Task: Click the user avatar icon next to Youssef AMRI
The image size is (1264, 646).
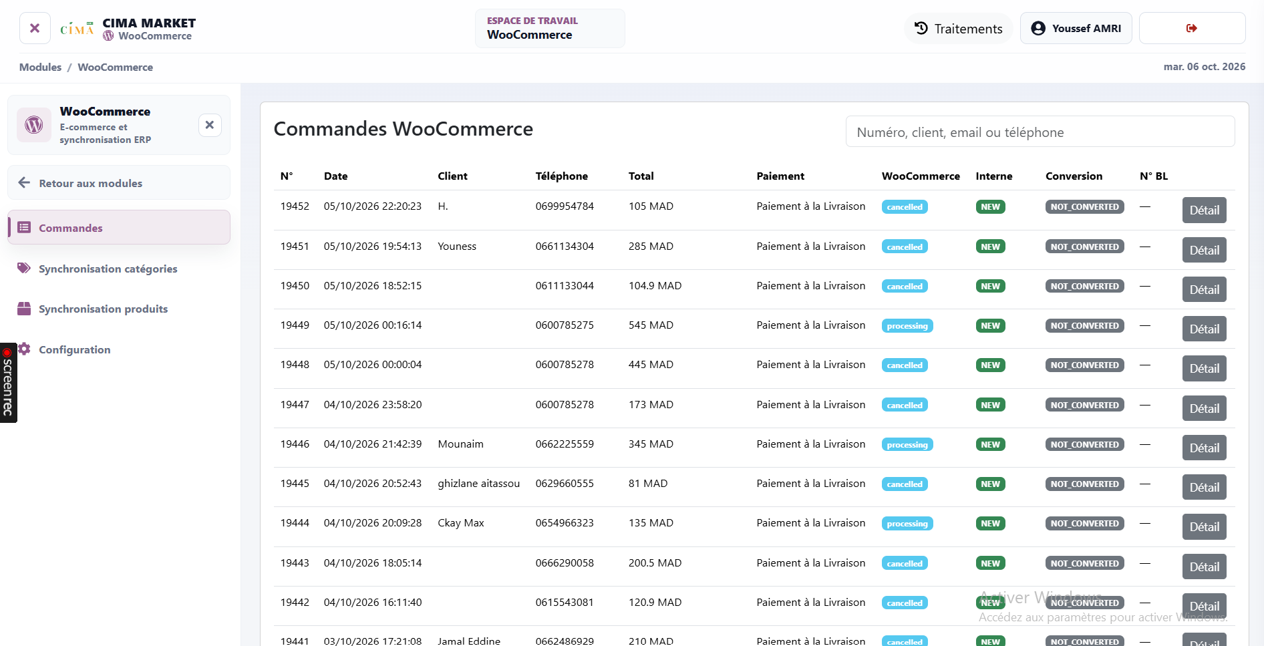Action: [x=1038, y=28]
